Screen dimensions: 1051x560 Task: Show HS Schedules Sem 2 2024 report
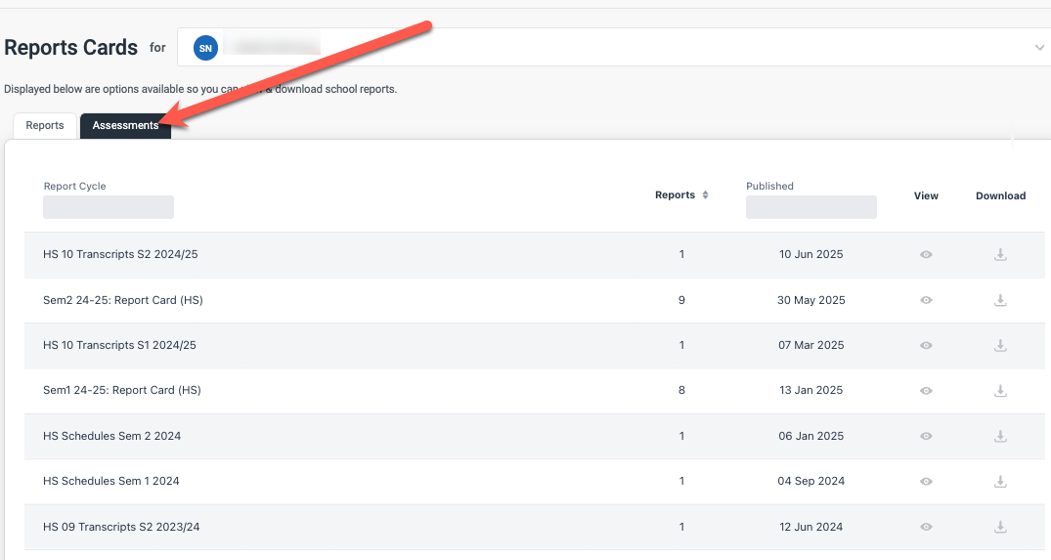coord(926,436)
